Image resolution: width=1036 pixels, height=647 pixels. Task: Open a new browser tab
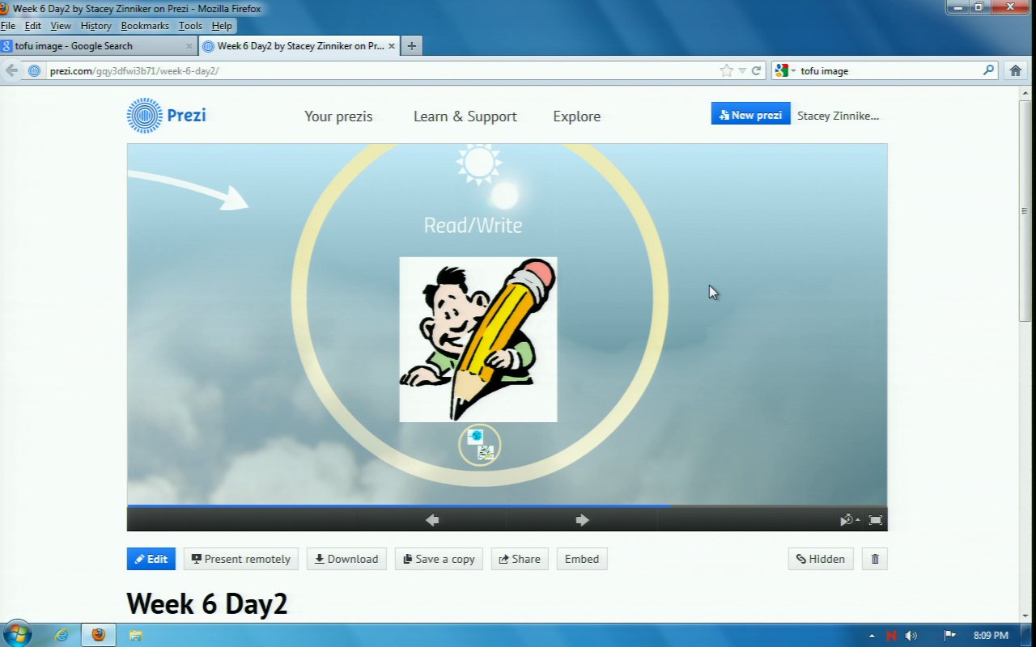click(411, 46)
